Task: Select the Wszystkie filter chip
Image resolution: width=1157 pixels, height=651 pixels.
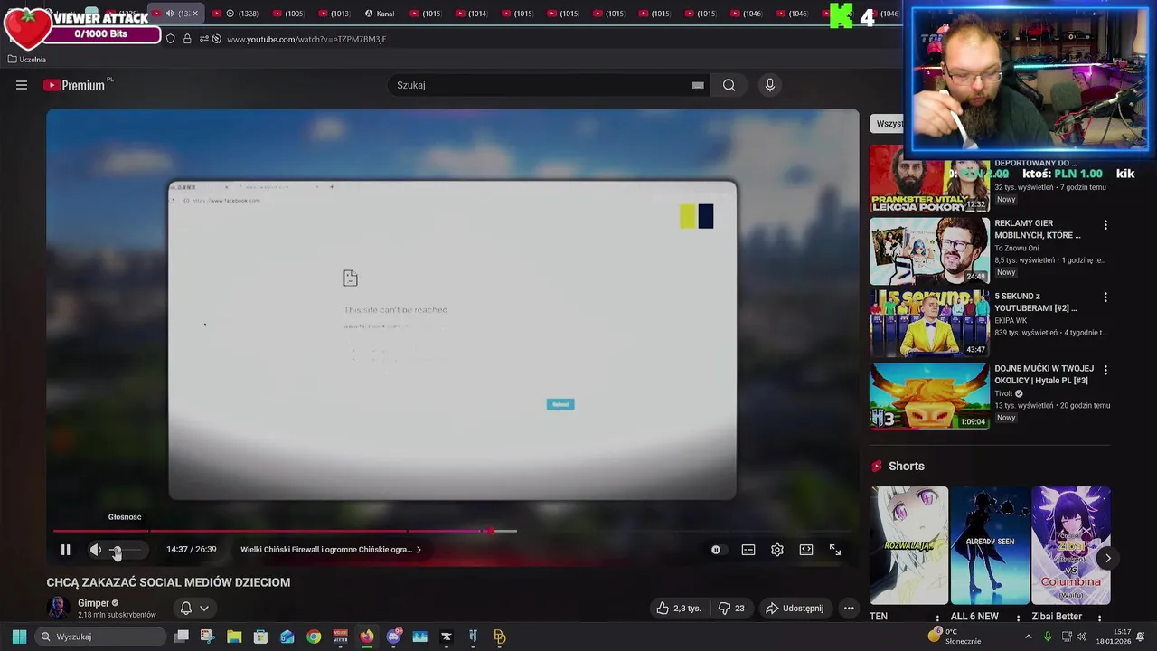Action: [889, 123]
